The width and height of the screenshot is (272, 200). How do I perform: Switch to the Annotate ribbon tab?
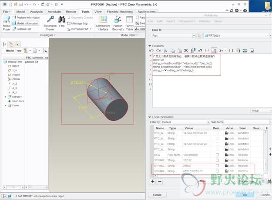[54, 12]
